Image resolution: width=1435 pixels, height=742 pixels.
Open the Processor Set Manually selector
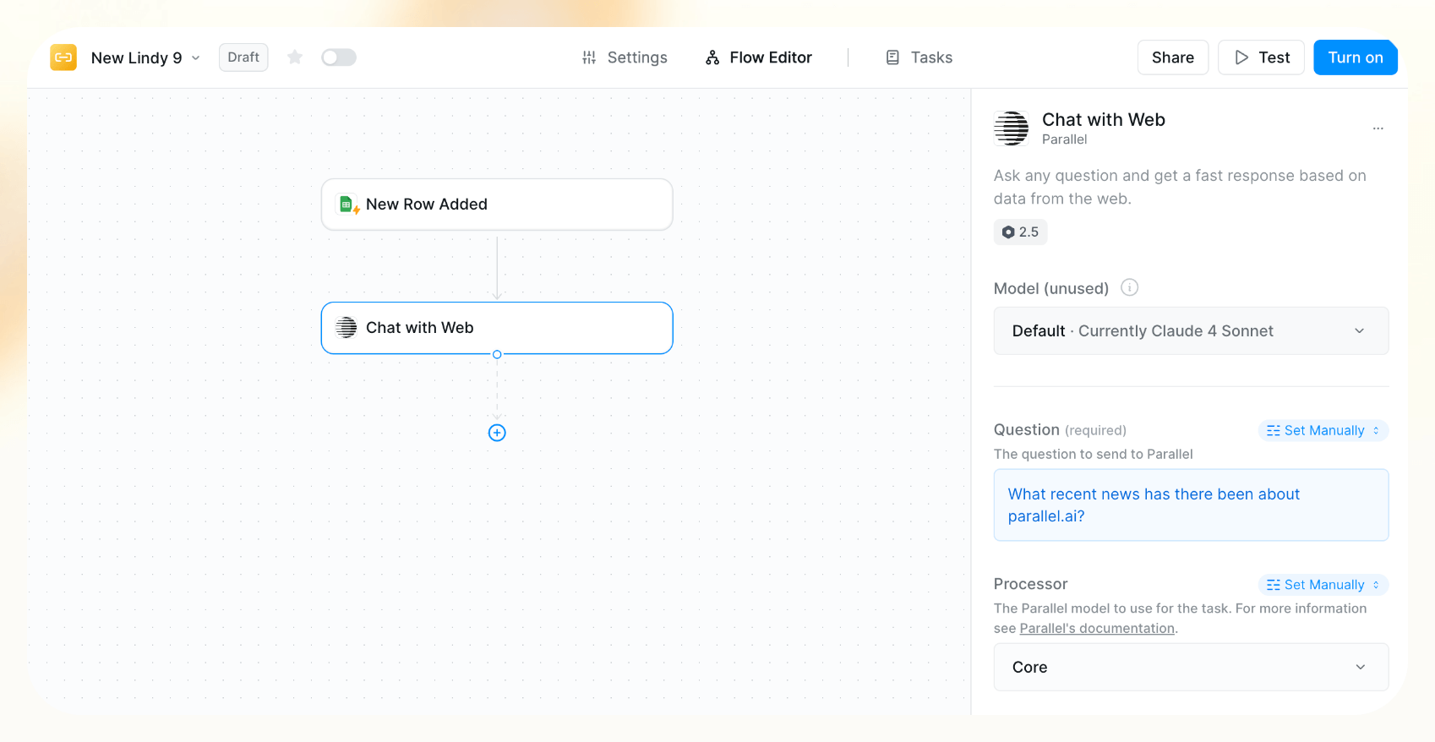[x=1323, y=585]
